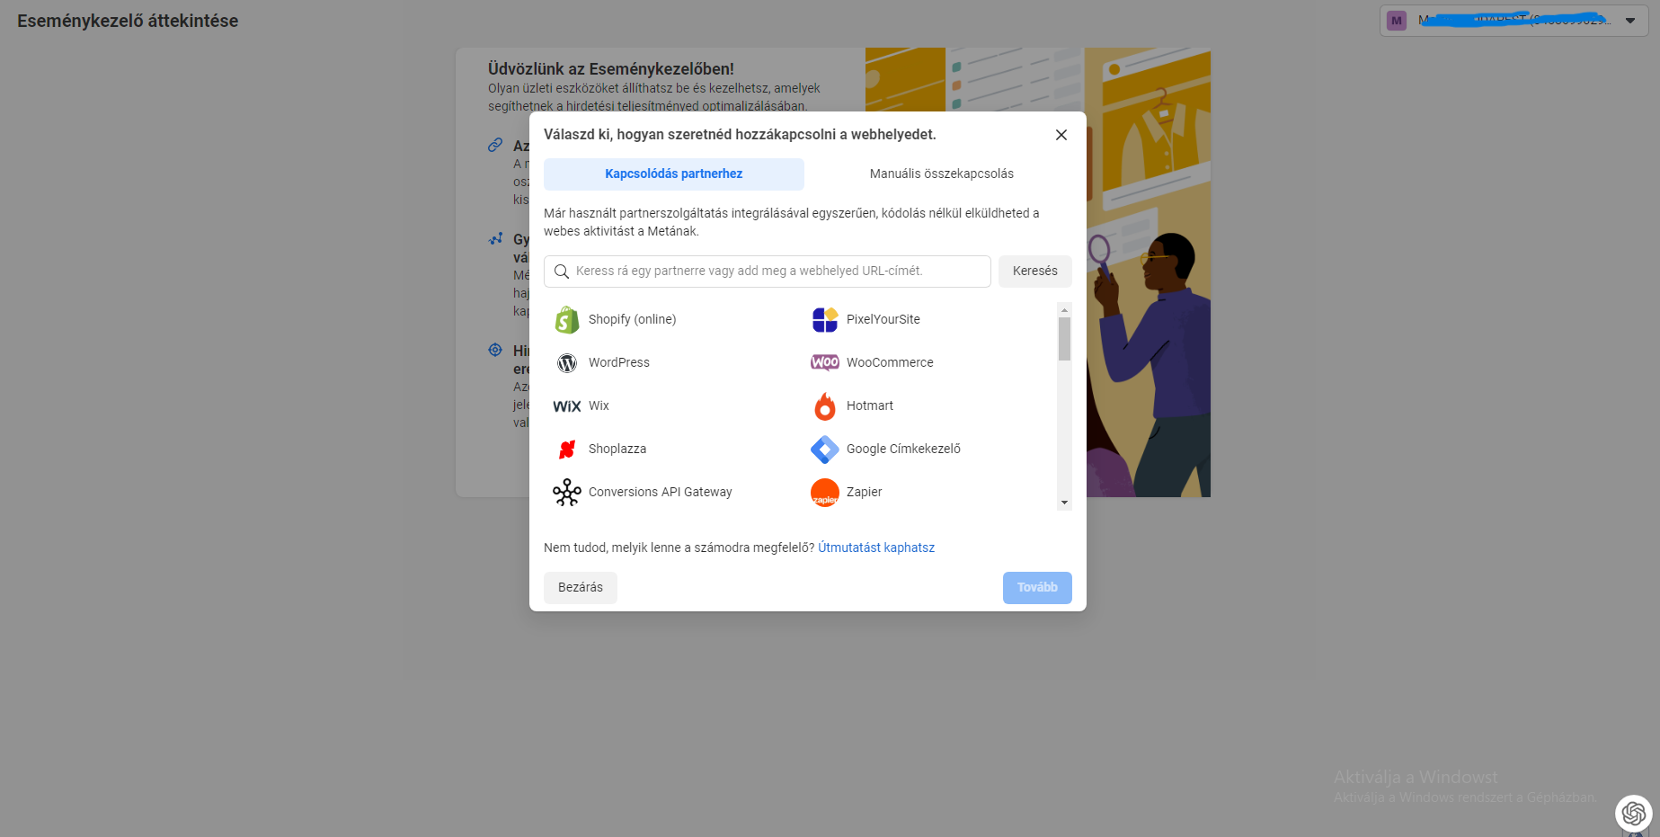Open the Útmutatást kaphatsz link
Image resolution: width=1660 pixels, height=837 pixels.
coord(876,548)
